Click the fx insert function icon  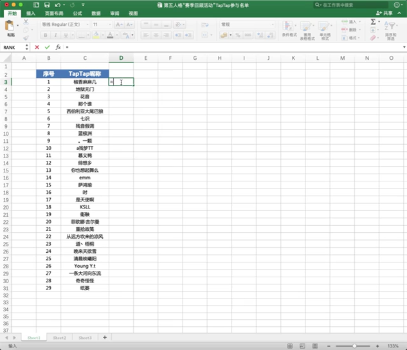point(58,47)
